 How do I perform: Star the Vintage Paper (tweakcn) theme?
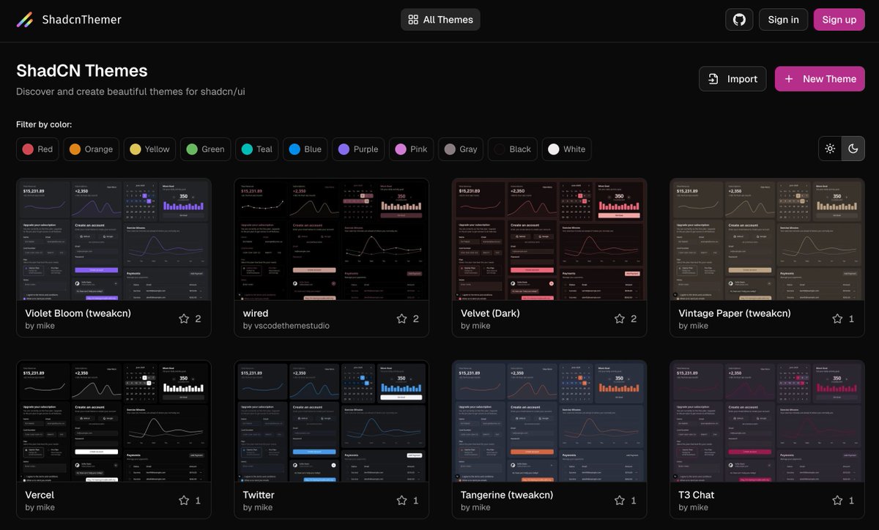tap(837, 318)
